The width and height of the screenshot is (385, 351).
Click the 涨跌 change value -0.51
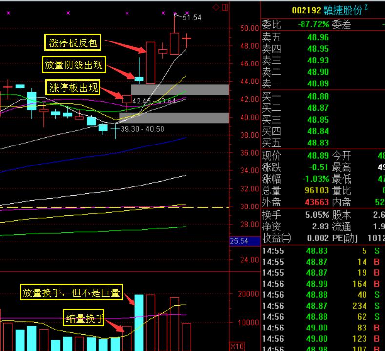tap(319, 167)
